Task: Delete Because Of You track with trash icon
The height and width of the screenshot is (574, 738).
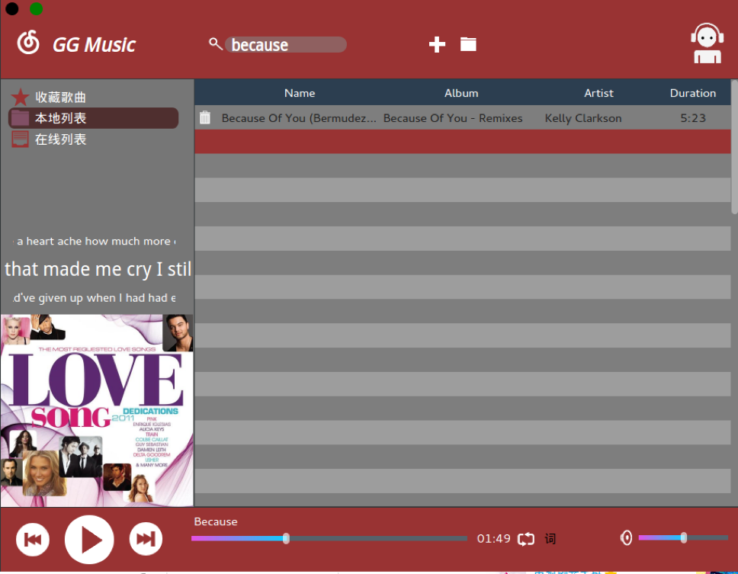Action: click(205, 117)
